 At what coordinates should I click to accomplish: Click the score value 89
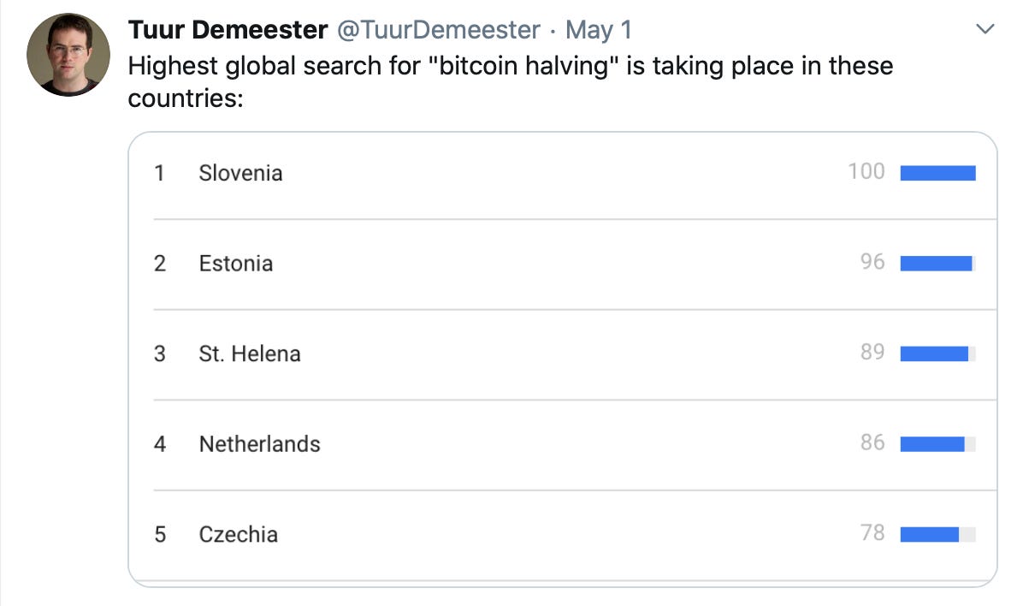(872, 352)
